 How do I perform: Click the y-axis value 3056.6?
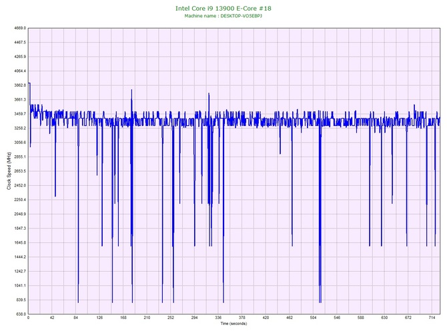tap(20, 143)
